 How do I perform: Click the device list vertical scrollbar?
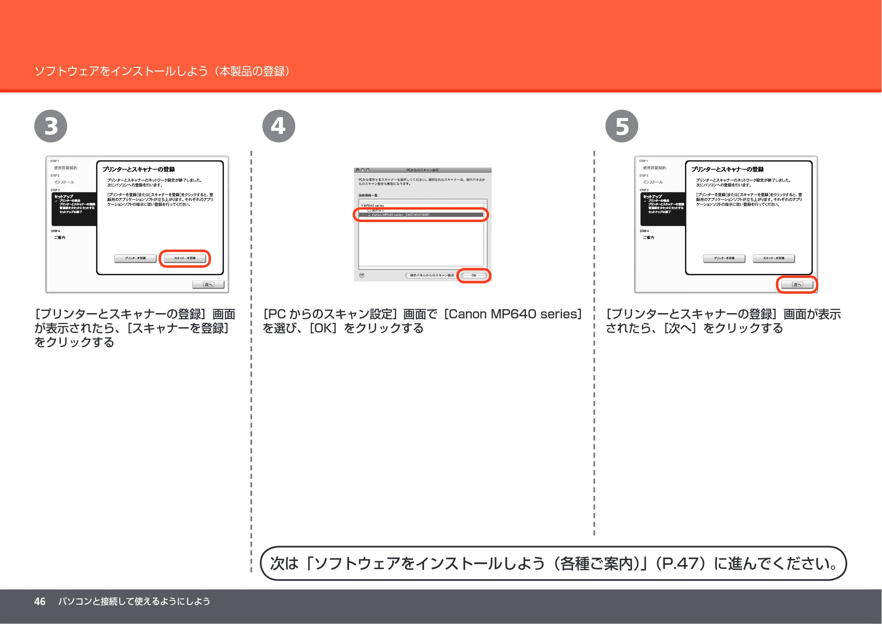pos(485,235)
